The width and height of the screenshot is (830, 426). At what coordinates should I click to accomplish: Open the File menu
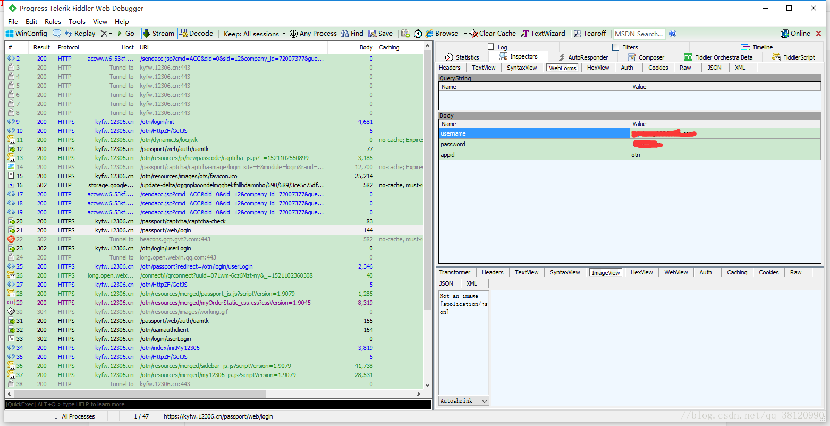tap(13, 21)
